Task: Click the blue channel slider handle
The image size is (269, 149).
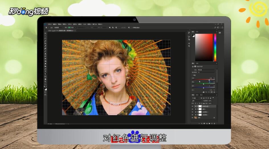Action: pyautogui.click(x=203, y=88)
